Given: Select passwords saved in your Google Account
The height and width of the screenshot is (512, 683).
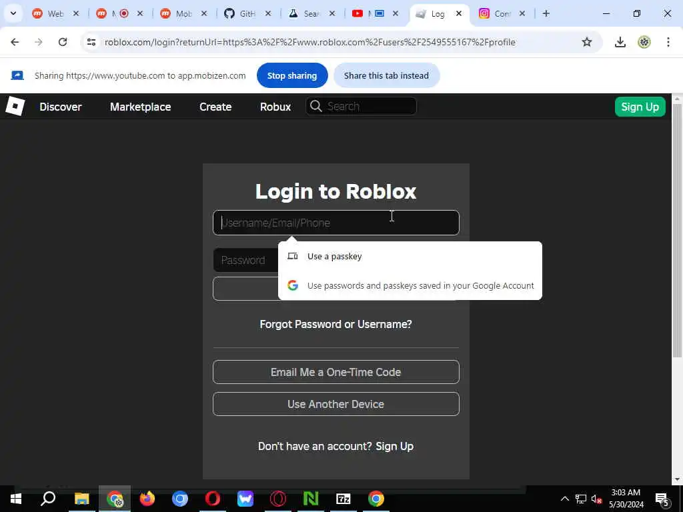Looking at the screenshot, I should 410,285.
